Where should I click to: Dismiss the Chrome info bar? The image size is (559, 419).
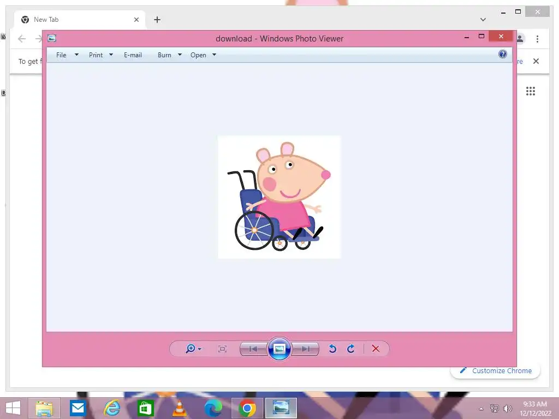click(x=536, y=61)
